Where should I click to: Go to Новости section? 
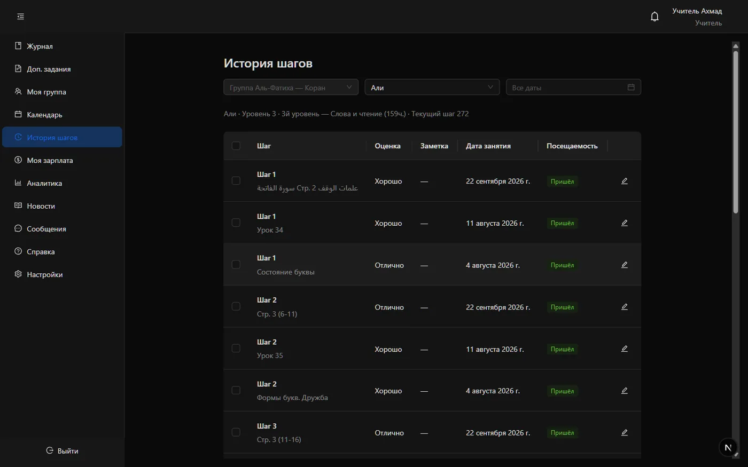(x=62, y=206)
